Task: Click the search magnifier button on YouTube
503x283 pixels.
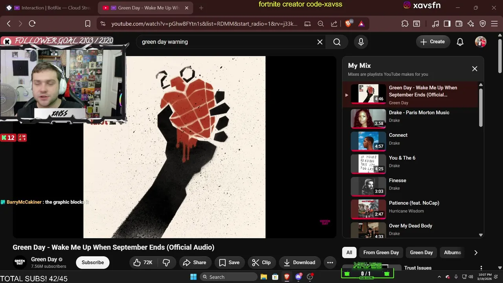Action: click(x=337, y=42)
